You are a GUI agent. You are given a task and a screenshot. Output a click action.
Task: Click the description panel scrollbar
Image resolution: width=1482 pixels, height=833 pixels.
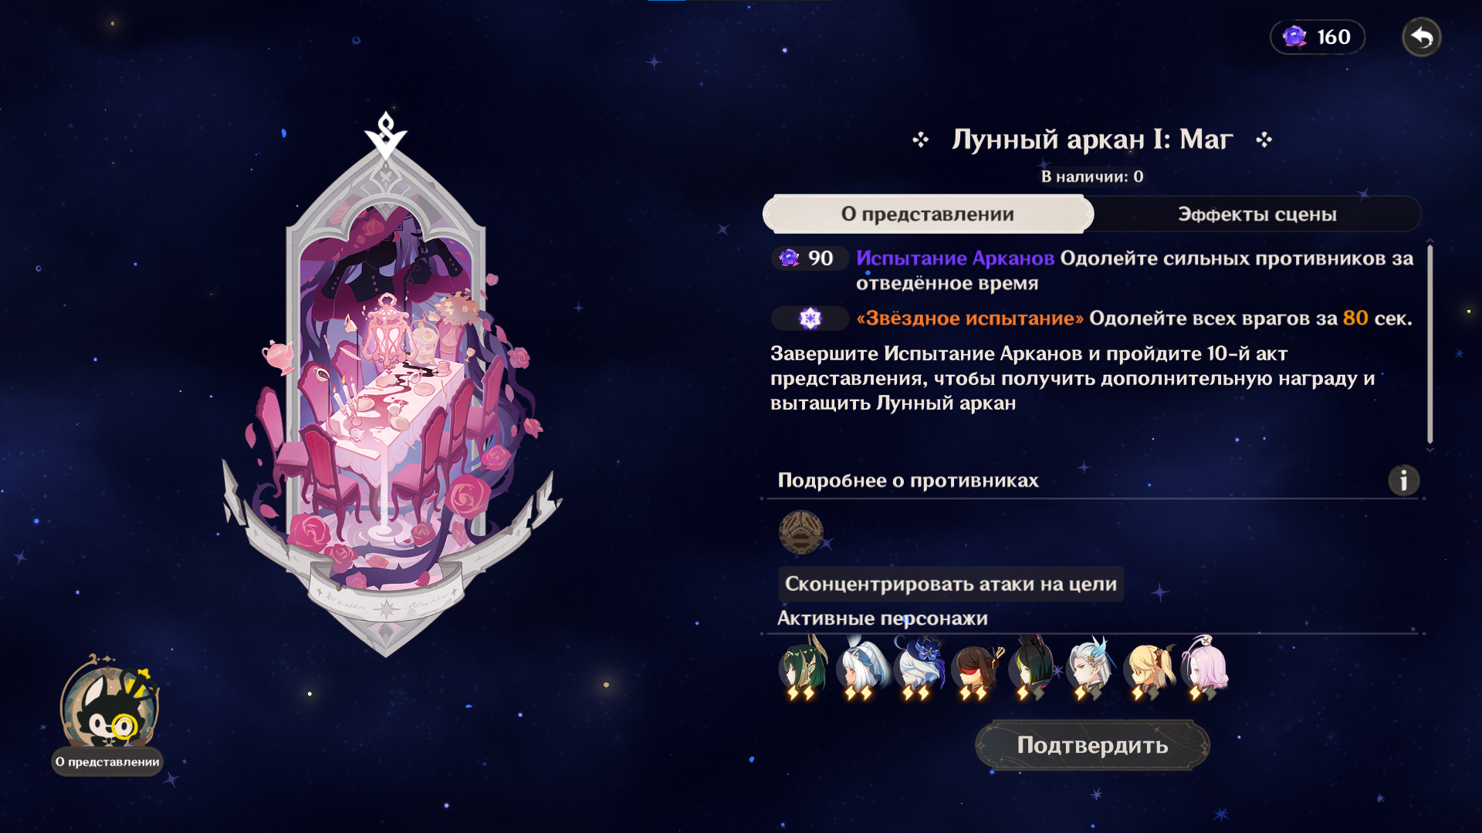(1430, 344)
